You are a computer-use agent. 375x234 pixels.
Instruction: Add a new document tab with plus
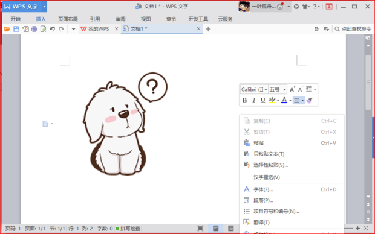pyautogui.click(x=208, y=29)
